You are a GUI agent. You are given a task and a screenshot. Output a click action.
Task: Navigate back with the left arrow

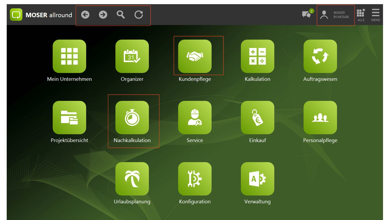pyautogui.click(x=85, y=15)
